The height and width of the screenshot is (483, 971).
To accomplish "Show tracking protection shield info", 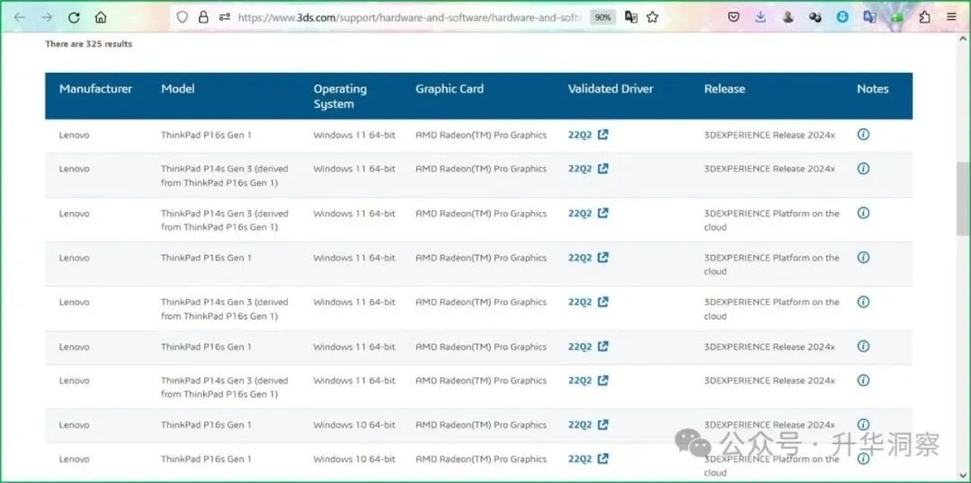I will coord(183,17).
